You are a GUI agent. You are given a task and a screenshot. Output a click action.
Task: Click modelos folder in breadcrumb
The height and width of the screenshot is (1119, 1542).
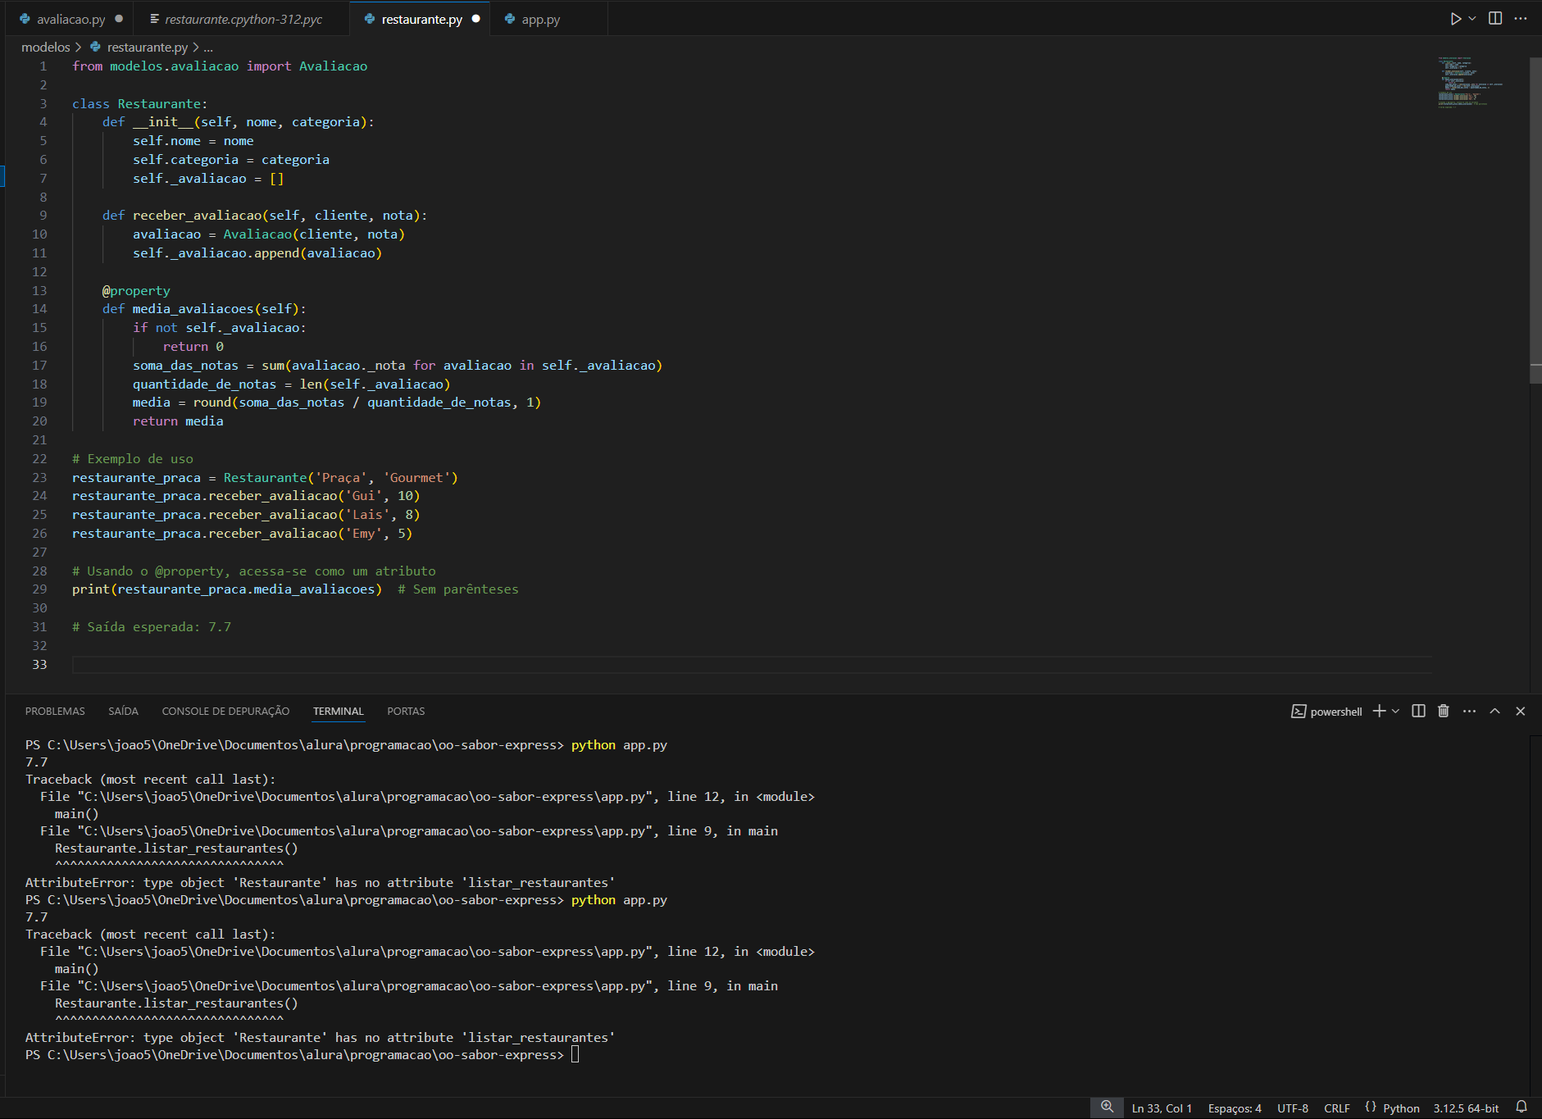(x=46, y=48)
